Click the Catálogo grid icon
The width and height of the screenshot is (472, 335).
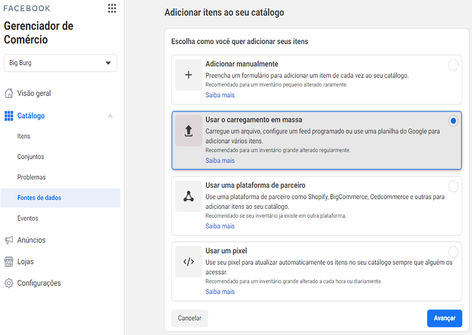[x=9, y=116]
